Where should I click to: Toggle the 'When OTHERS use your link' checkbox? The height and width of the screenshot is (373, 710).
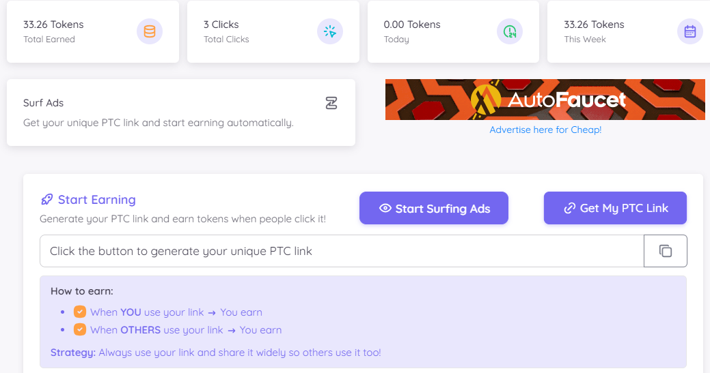80,329
